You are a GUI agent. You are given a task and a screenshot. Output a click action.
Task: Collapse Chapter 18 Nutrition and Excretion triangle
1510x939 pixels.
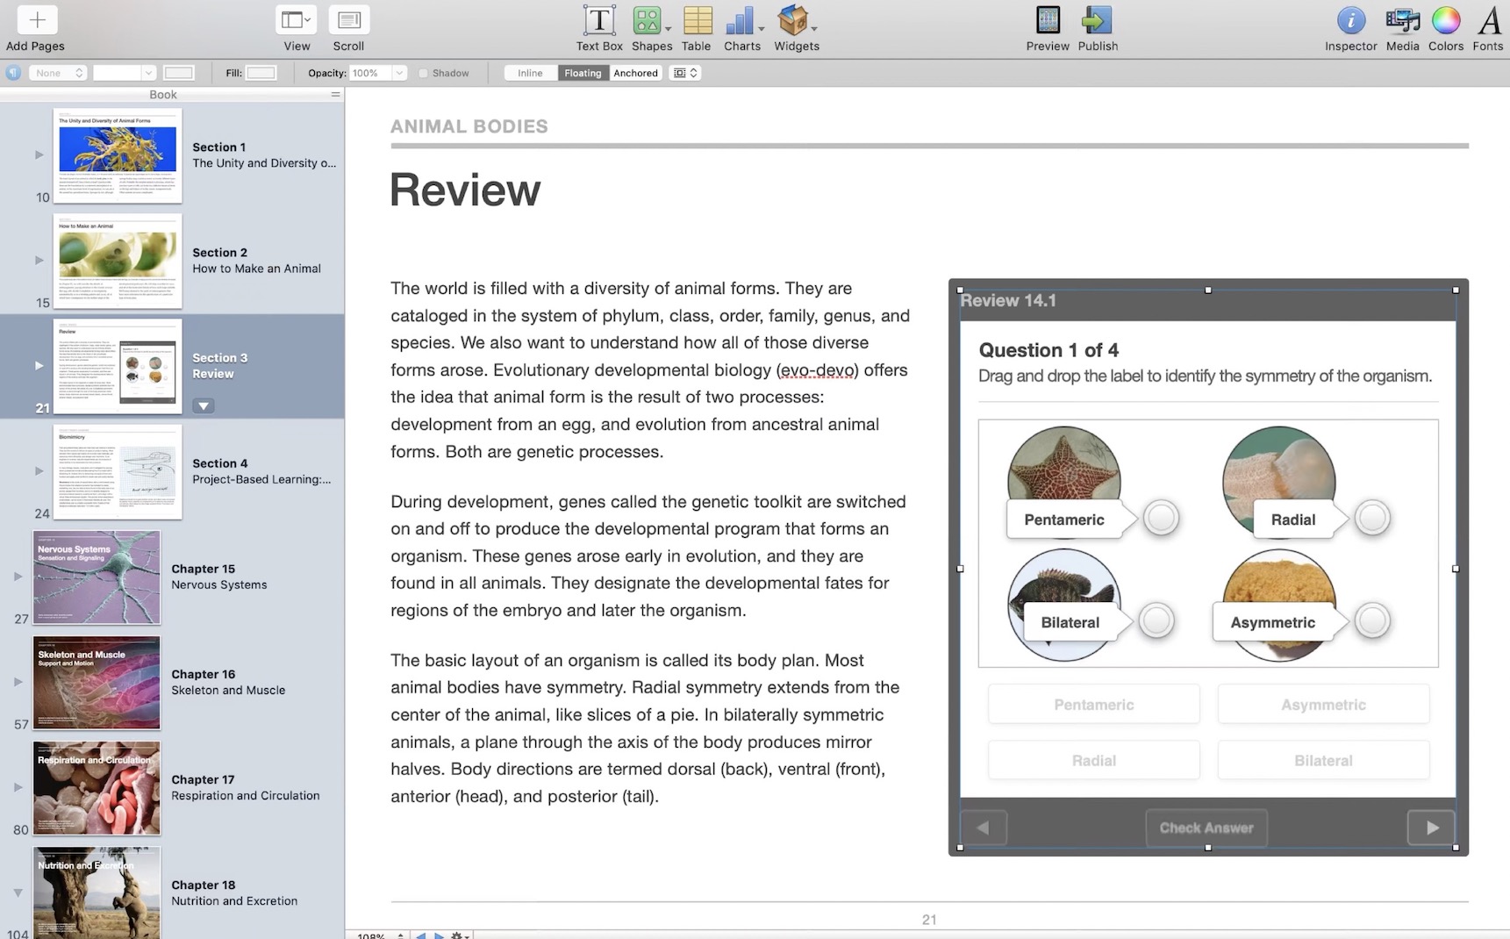pos(18,892)
